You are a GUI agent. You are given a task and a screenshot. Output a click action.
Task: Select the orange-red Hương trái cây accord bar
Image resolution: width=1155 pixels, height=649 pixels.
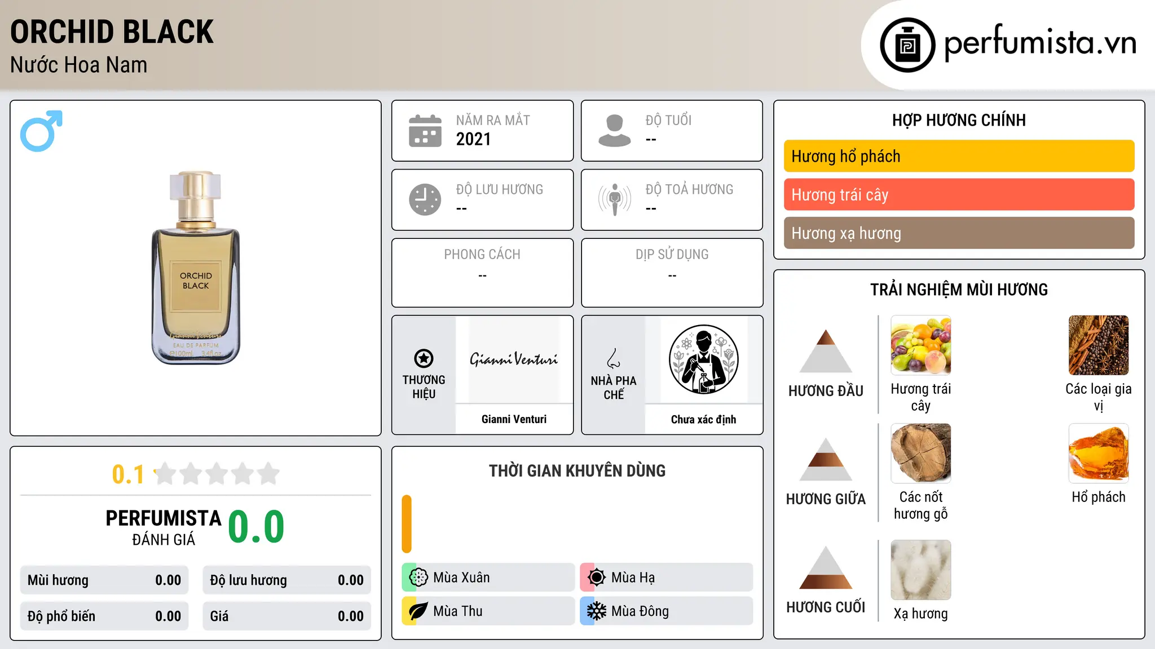click(959, 194)
